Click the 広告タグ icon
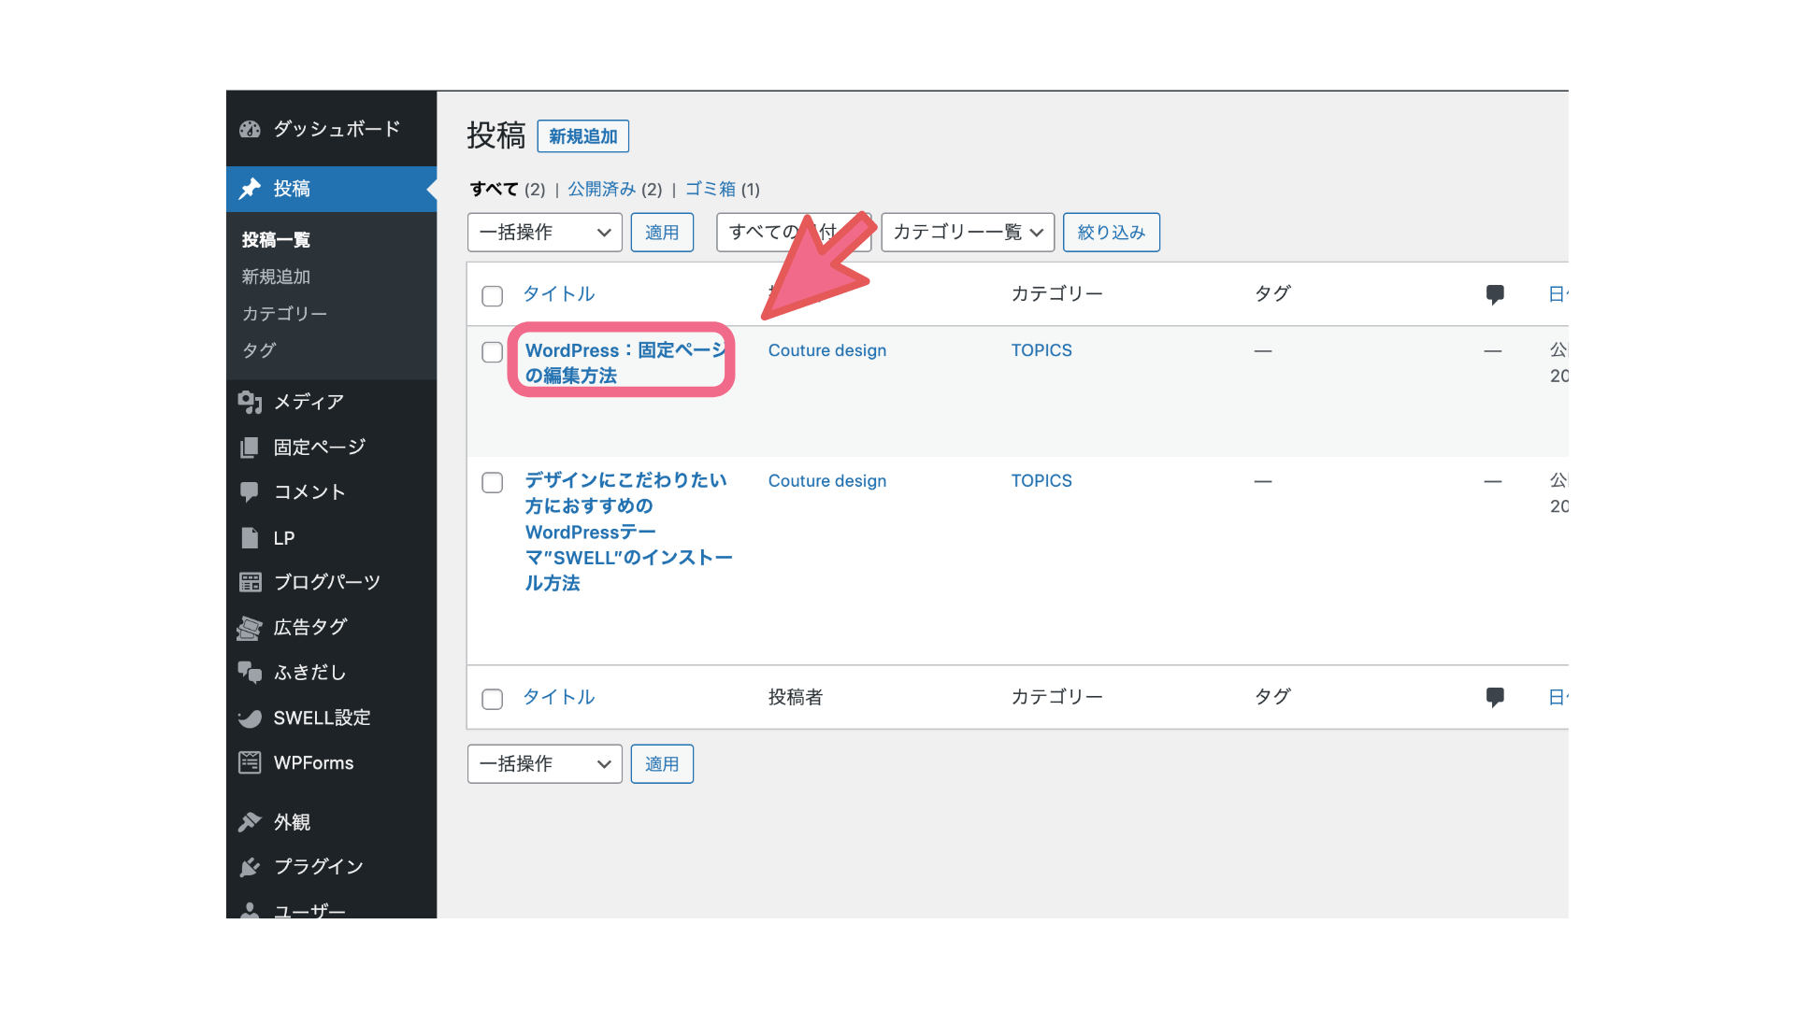1795x1009 pixels. pos(250,628)
